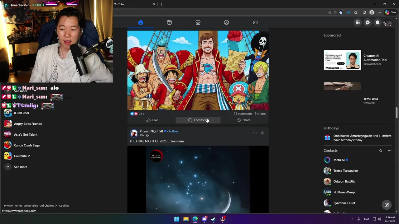Open chat with Meta AI

pyautogui.click(x=358, y=160)
